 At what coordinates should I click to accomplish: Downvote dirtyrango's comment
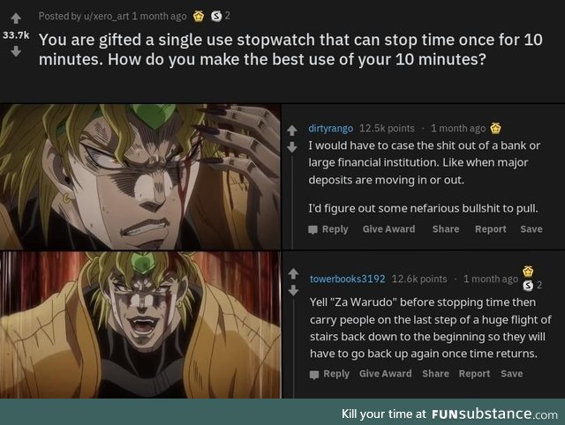292,146
